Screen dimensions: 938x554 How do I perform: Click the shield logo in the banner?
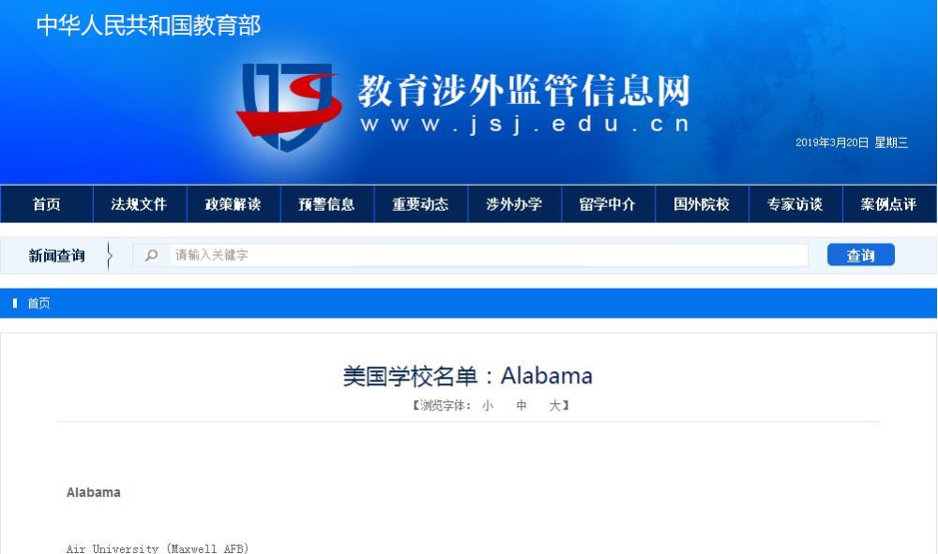[x=289, y=106]
